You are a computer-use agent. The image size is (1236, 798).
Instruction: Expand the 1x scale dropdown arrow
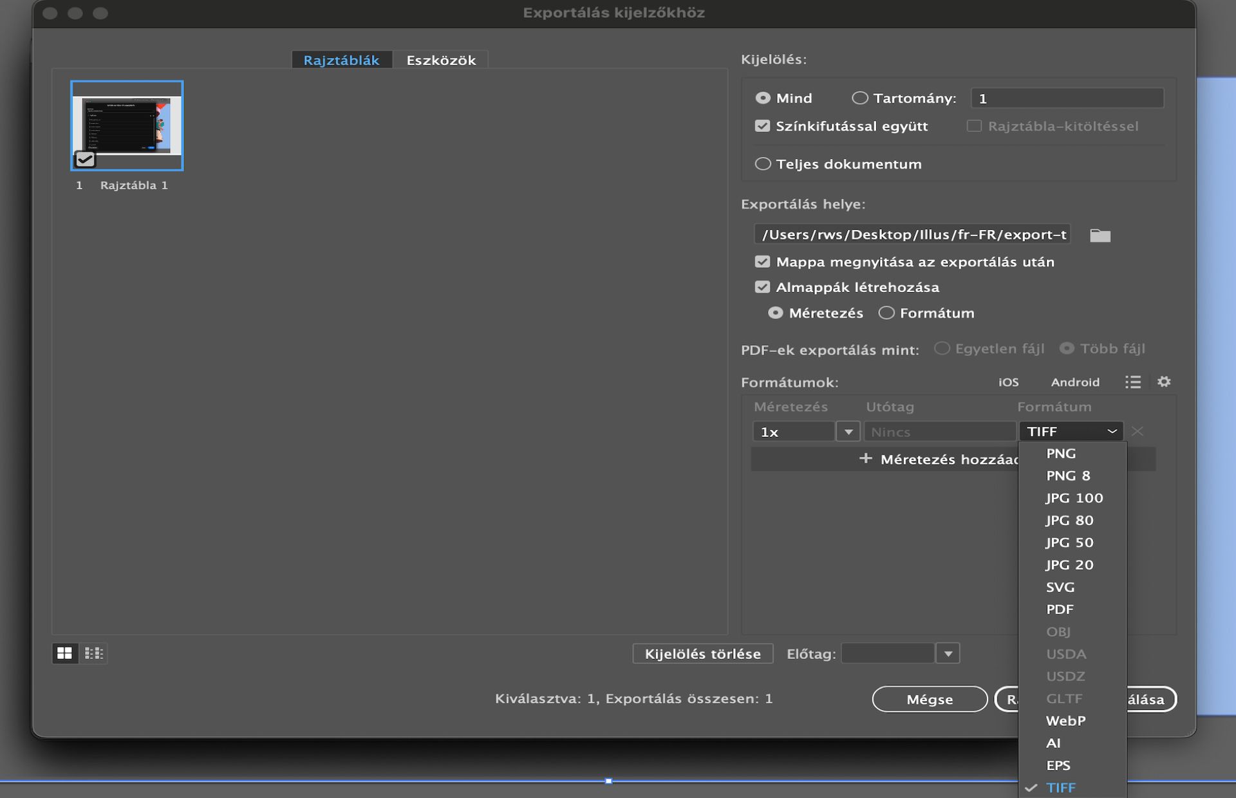point(848,432)
